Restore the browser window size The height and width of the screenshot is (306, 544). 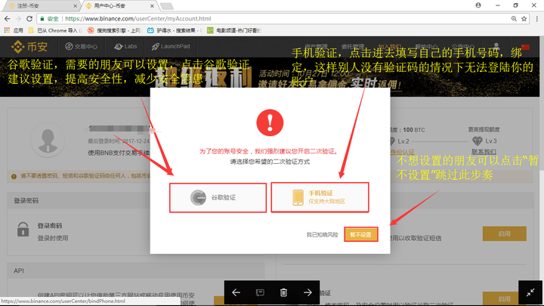[x=515, y=5]
